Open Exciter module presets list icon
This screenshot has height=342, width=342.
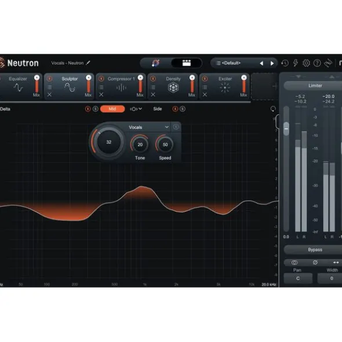205,87
